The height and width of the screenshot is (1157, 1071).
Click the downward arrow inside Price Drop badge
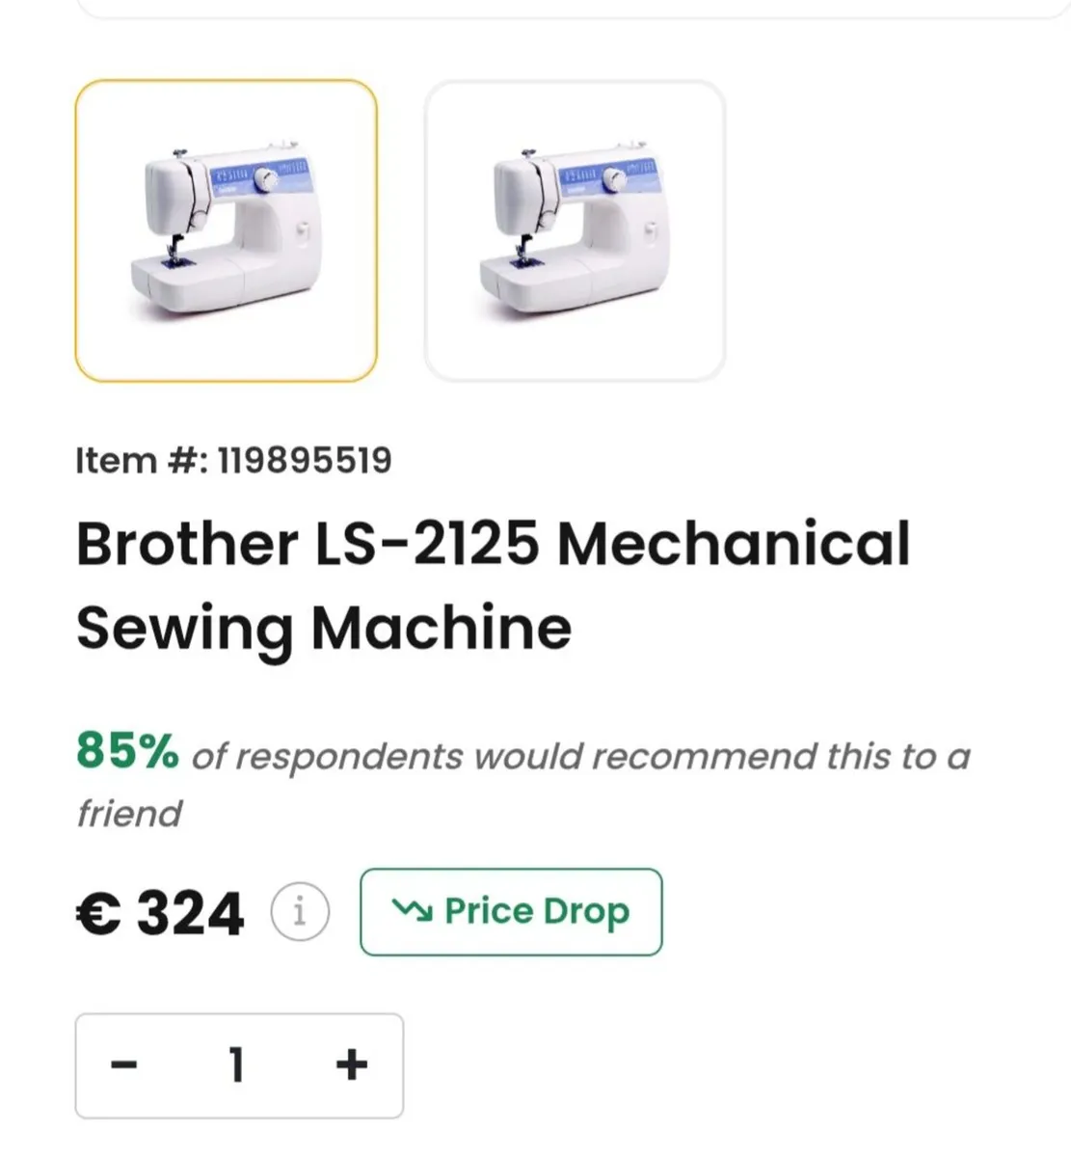pos(415,910)
